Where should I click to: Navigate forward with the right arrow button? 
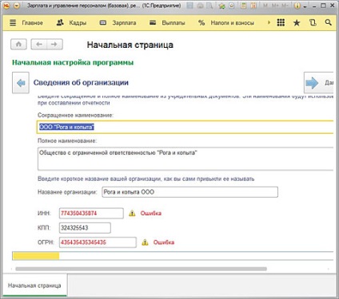[54, 44]
